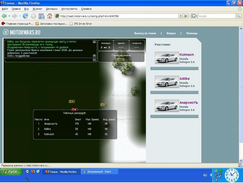Click the toolbar icon left of Home
Screen dimensions: 243x183
pos(42,16)
